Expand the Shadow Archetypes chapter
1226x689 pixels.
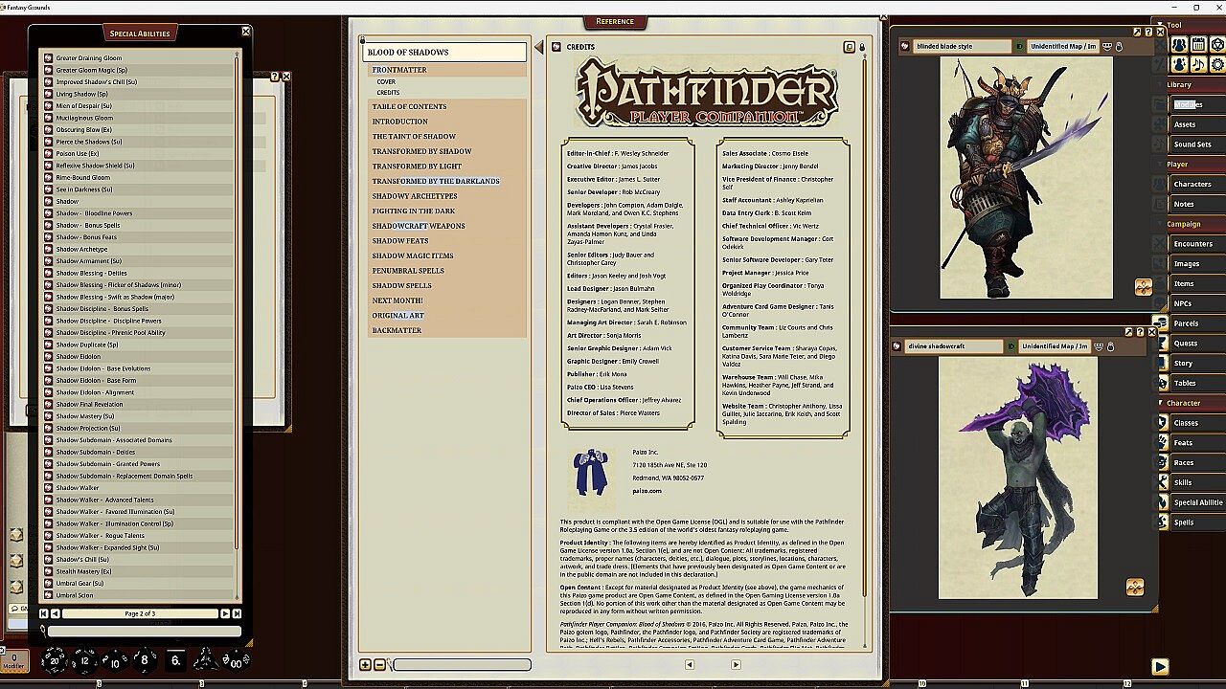(x=415, y=196)
